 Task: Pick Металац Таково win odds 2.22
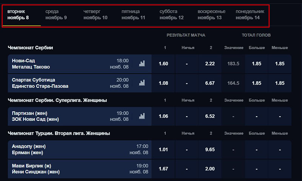210,64
